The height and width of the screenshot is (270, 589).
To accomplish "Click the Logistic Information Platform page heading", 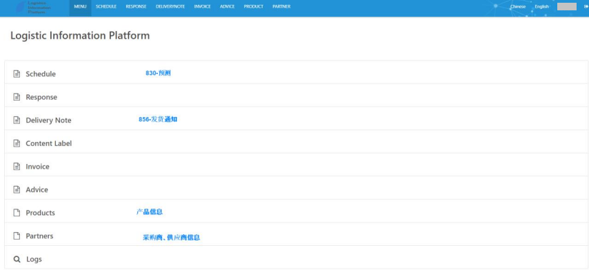I will coord(80,36).
